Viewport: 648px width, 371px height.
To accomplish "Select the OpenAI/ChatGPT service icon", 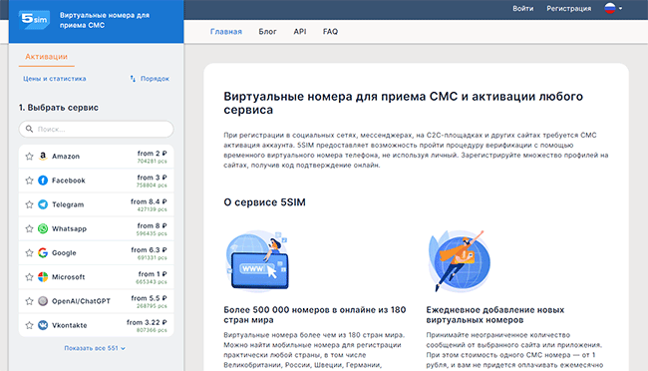I will [43, 301].
